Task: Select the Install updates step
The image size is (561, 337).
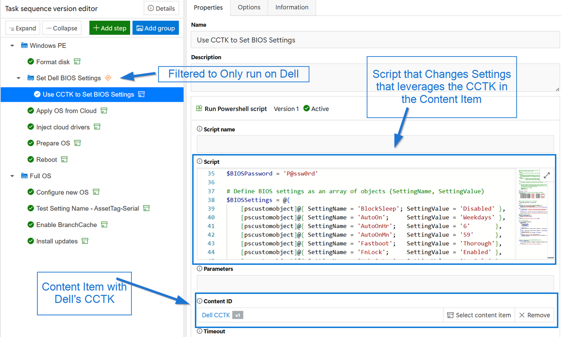Action: point(57,241)
